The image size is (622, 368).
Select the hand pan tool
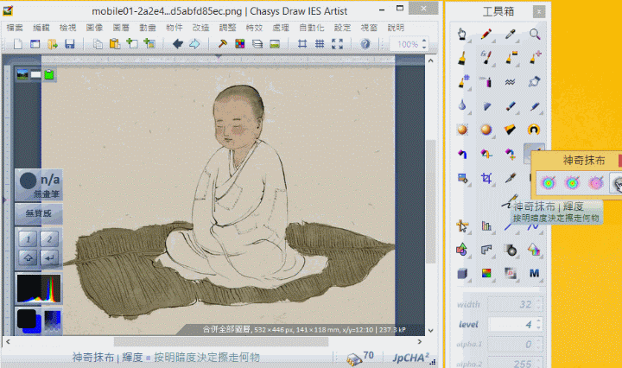pos(462,34)
